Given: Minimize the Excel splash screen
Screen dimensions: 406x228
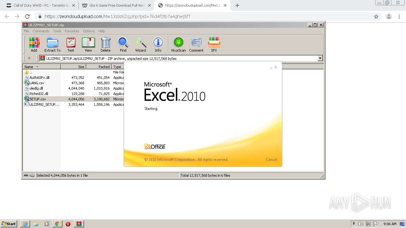Looking at the screenshot, I should 271,67.
